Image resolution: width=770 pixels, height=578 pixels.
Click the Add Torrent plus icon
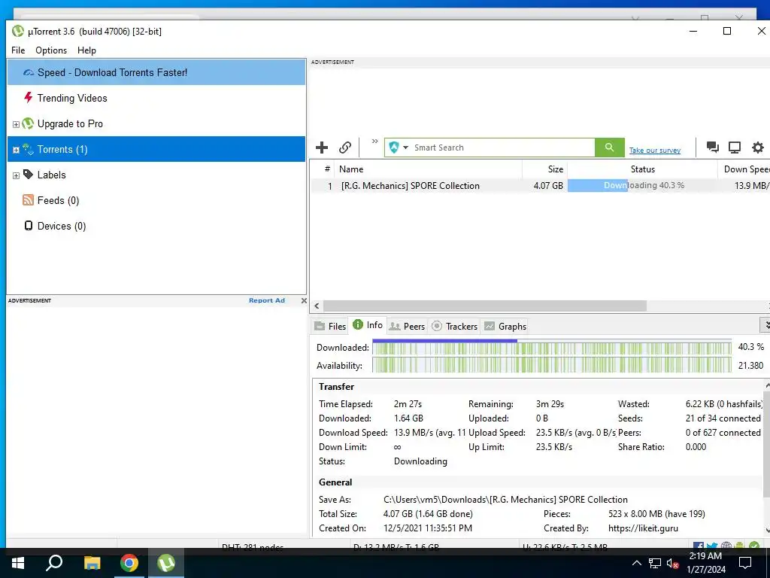322,148
